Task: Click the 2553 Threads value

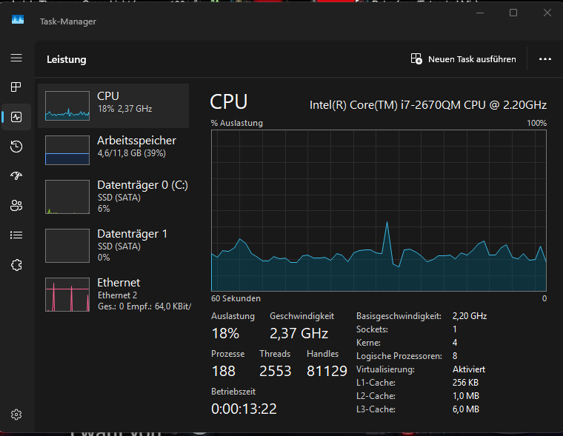Action: coord(275,371)
